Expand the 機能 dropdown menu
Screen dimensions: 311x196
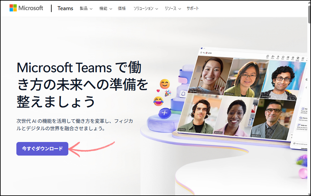[x=106, y=8]
